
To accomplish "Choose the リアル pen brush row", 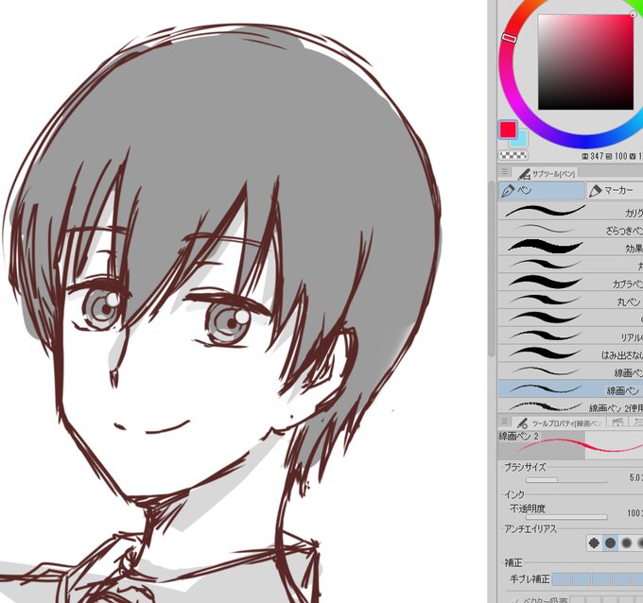I will (570, 336).
